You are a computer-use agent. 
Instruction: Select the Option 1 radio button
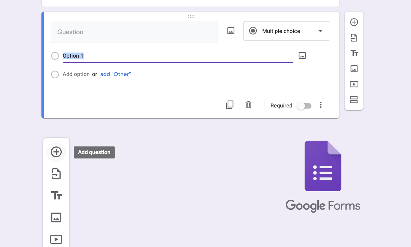(x=55, y=56)
